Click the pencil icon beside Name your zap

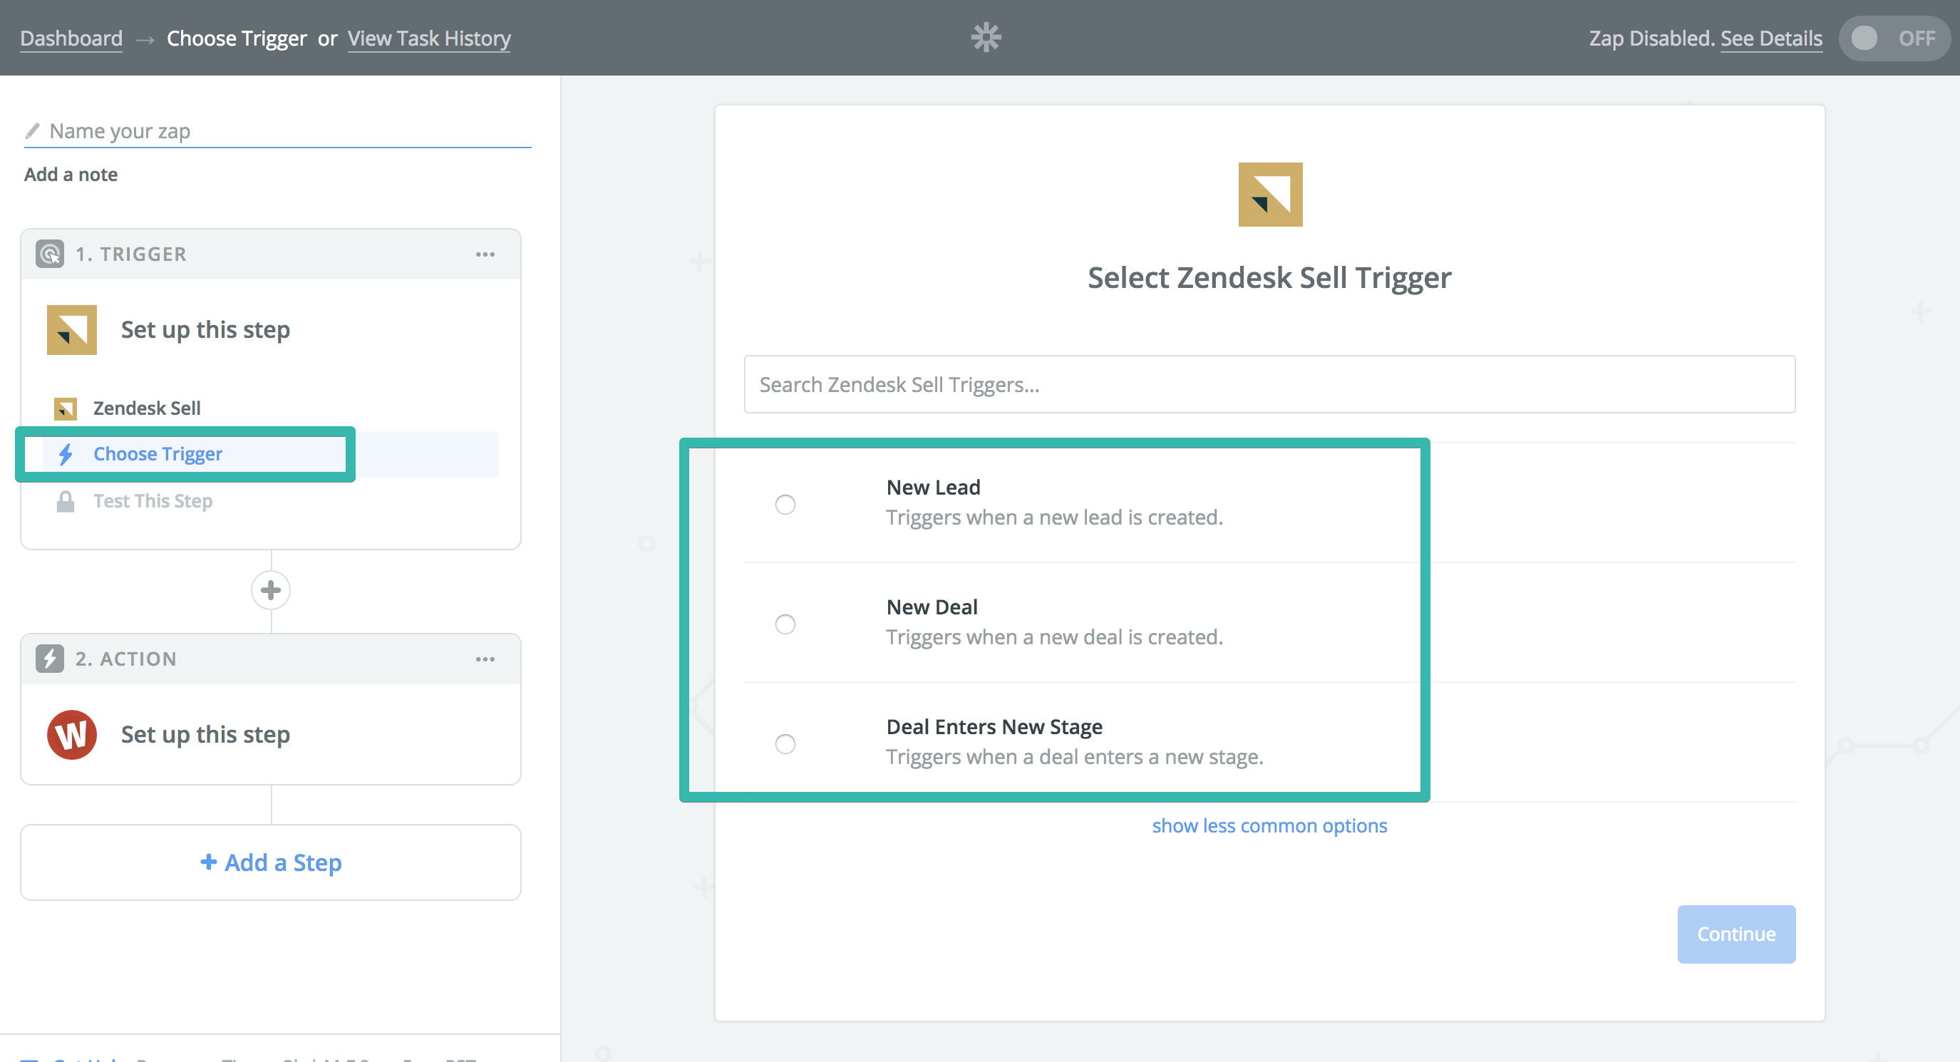tap(32, 131)
